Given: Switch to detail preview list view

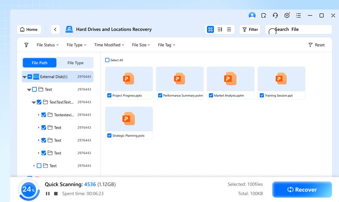Looking at the screenshot, I should [x=220, y=29].
